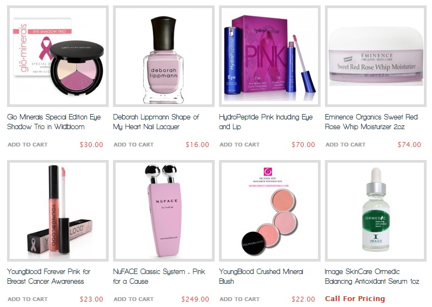This screenshot has width=432, height=307.
Task: Open the Ormedic serum bottle image
Action: (376, 211)
